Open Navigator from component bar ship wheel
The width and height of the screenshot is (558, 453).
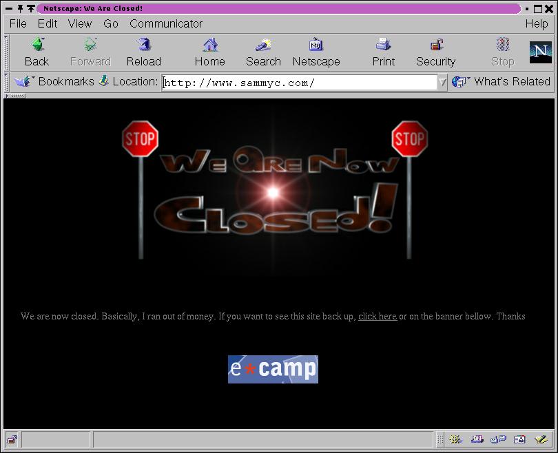(x=455, y=439)
